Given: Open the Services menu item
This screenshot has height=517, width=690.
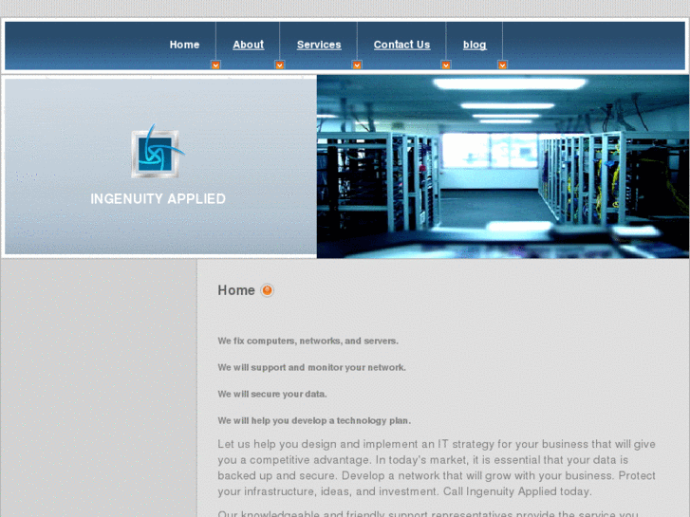Looking at the screenshot, I should point(319,45).
